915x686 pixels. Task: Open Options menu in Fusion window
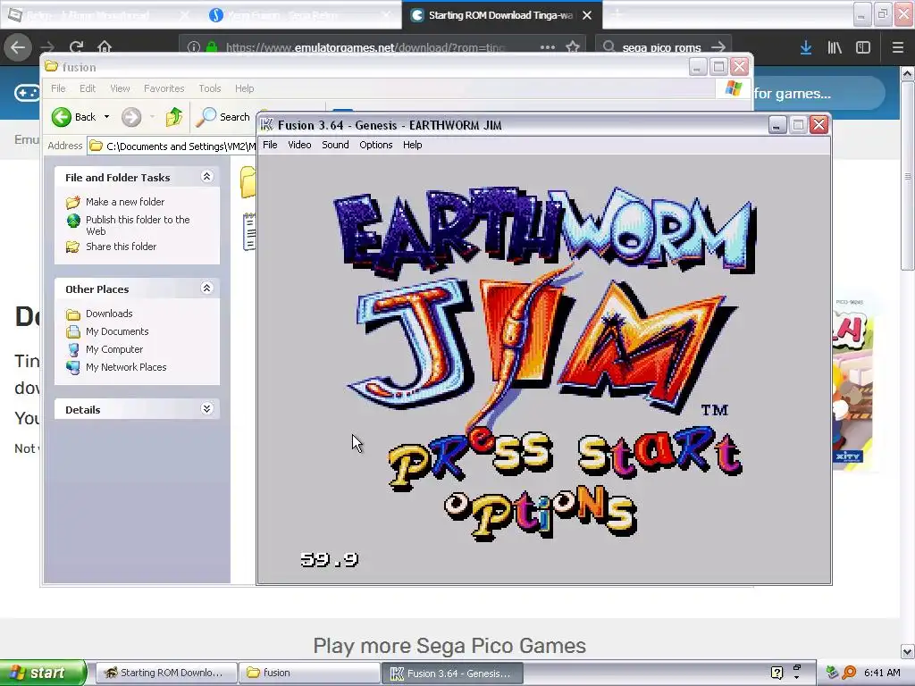376,145
